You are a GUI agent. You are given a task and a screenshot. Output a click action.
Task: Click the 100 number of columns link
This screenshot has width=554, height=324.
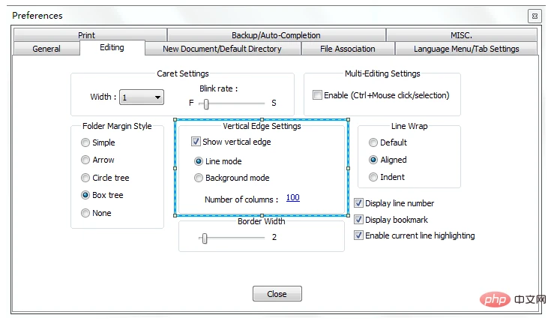pos(292,198)
